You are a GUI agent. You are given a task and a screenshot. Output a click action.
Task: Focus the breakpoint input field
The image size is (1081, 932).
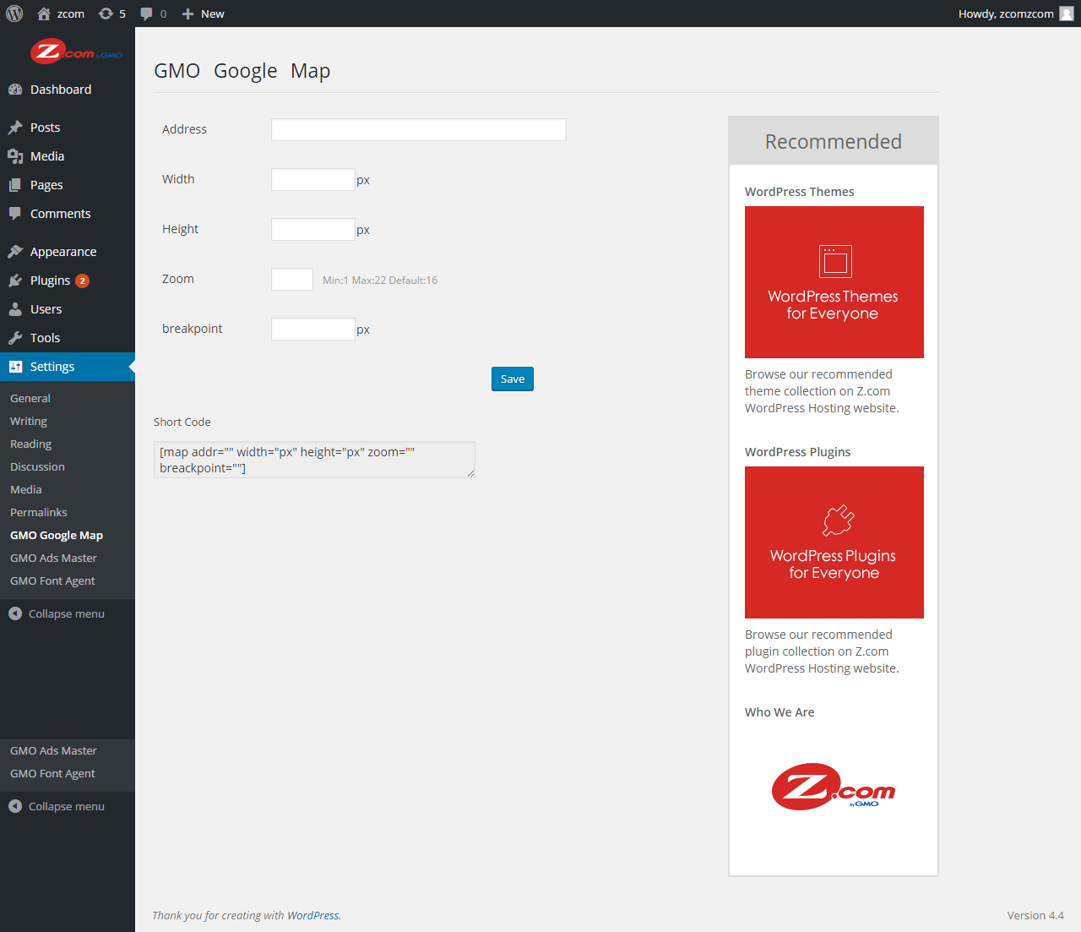(313, 329)
